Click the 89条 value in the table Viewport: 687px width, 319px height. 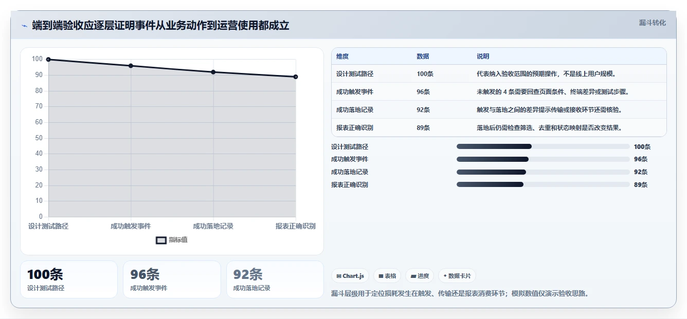coord(423,128)
